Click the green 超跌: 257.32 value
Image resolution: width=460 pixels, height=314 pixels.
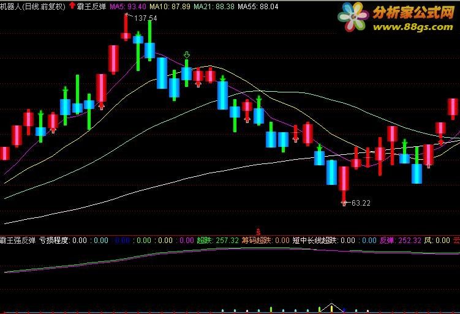(217, 241)
